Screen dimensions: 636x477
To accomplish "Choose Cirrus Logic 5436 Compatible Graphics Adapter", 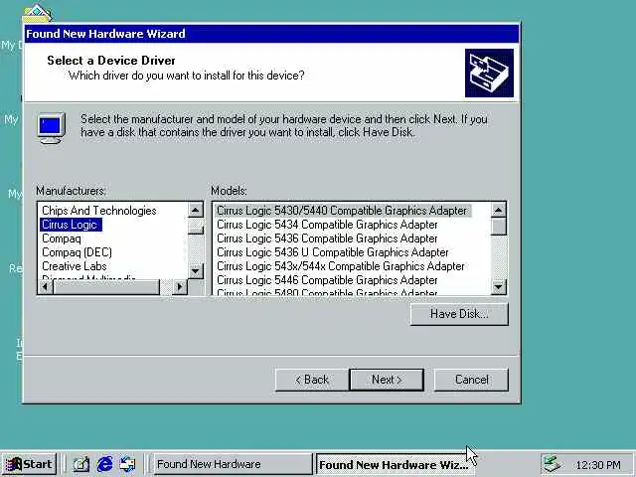I will pyautogui.click(x=327, y=238).
